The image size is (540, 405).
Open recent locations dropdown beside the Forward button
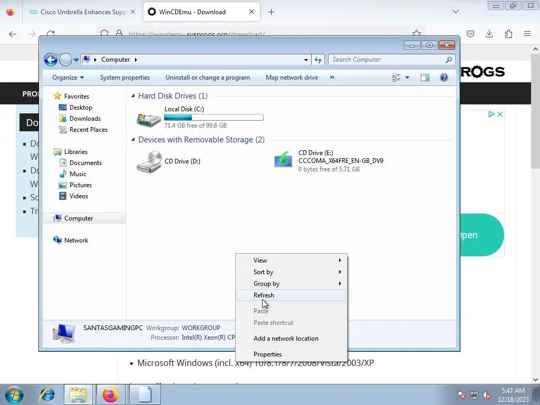76,60
